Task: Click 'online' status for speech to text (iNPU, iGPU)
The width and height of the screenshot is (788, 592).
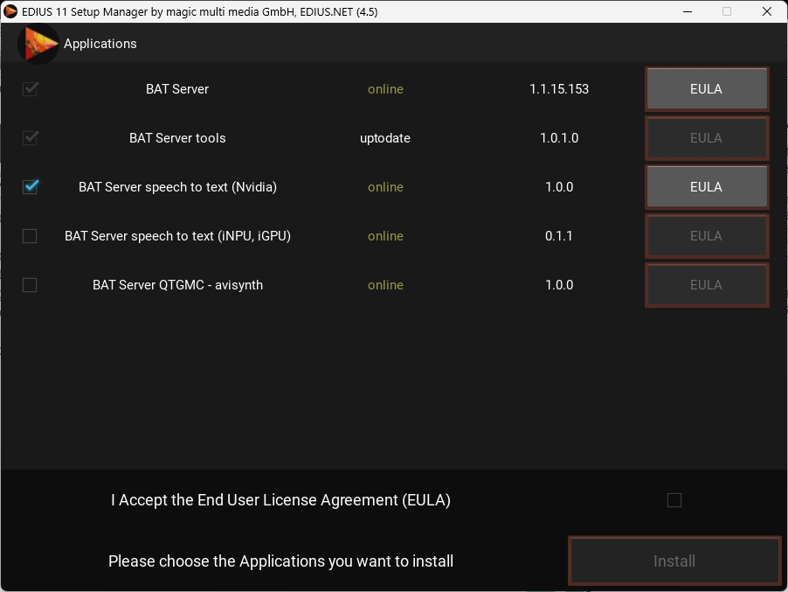Action: [385, 236]
